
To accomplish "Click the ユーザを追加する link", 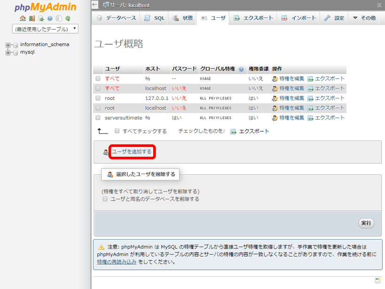I will tap(132, 152).
